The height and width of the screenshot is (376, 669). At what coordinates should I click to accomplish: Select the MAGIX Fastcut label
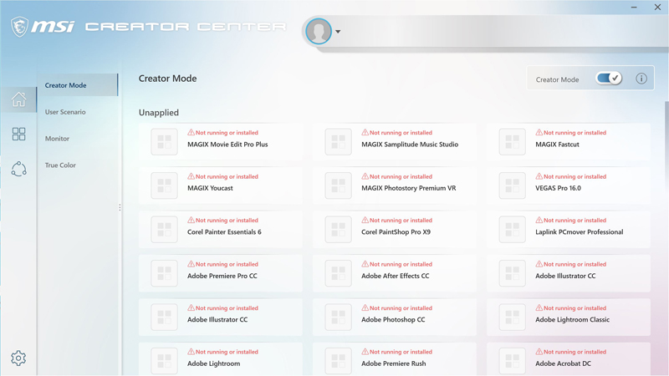pyautogui.click(x=557, y=145)
